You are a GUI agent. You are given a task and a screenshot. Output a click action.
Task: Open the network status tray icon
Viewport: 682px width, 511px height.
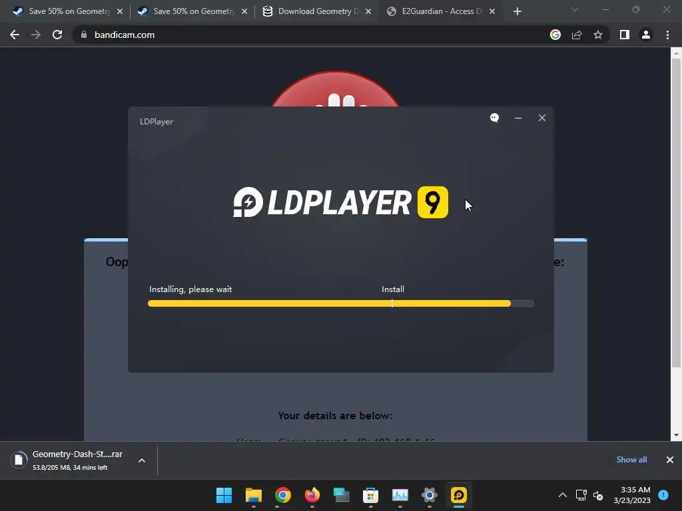pyautogui.click(x=581, y=495)
